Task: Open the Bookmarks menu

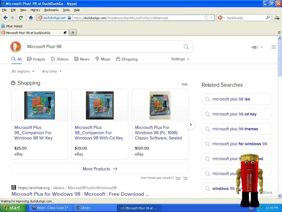Action: pyautogui.click(x=51, y=10)
